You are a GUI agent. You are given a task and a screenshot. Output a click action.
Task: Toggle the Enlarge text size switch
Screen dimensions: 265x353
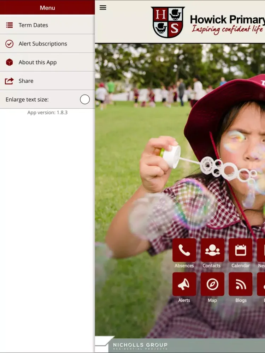(x=85, y=100)
